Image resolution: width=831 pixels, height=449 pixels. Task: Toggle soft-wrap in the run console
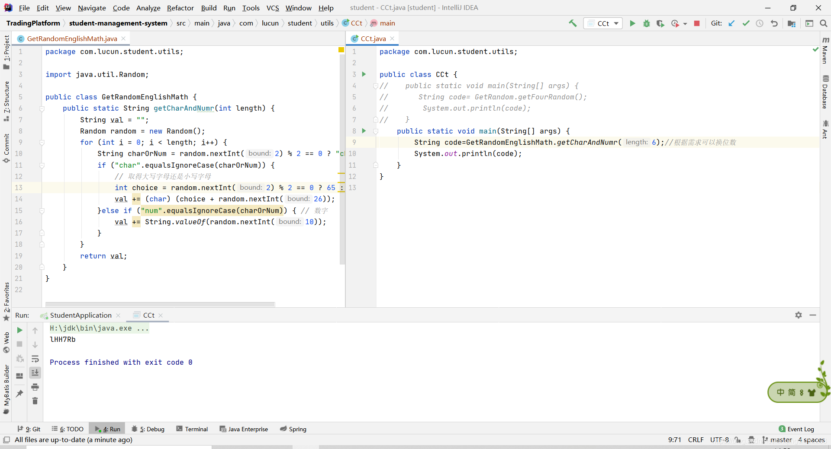tap(35, 359)
